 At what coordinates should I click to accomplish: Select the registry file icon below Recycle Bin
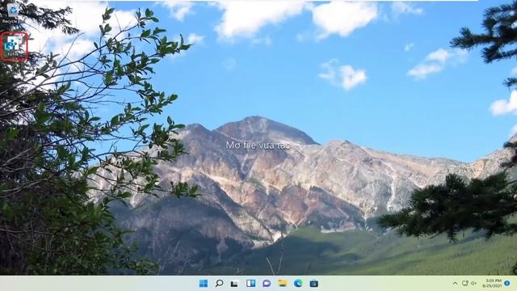[x=13, y=46]
